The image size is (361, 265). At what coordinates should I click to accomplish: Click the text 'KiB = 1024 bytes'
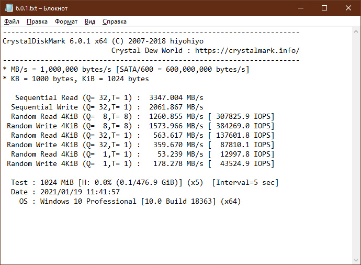pos(115,79)
